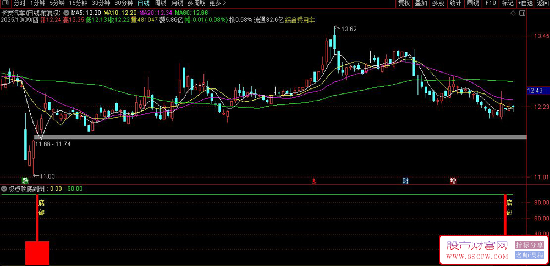The height and width of the screenshot is (266, 550).
Task: Click the diamond icon at chart top-right
Action: pos(513,13)
